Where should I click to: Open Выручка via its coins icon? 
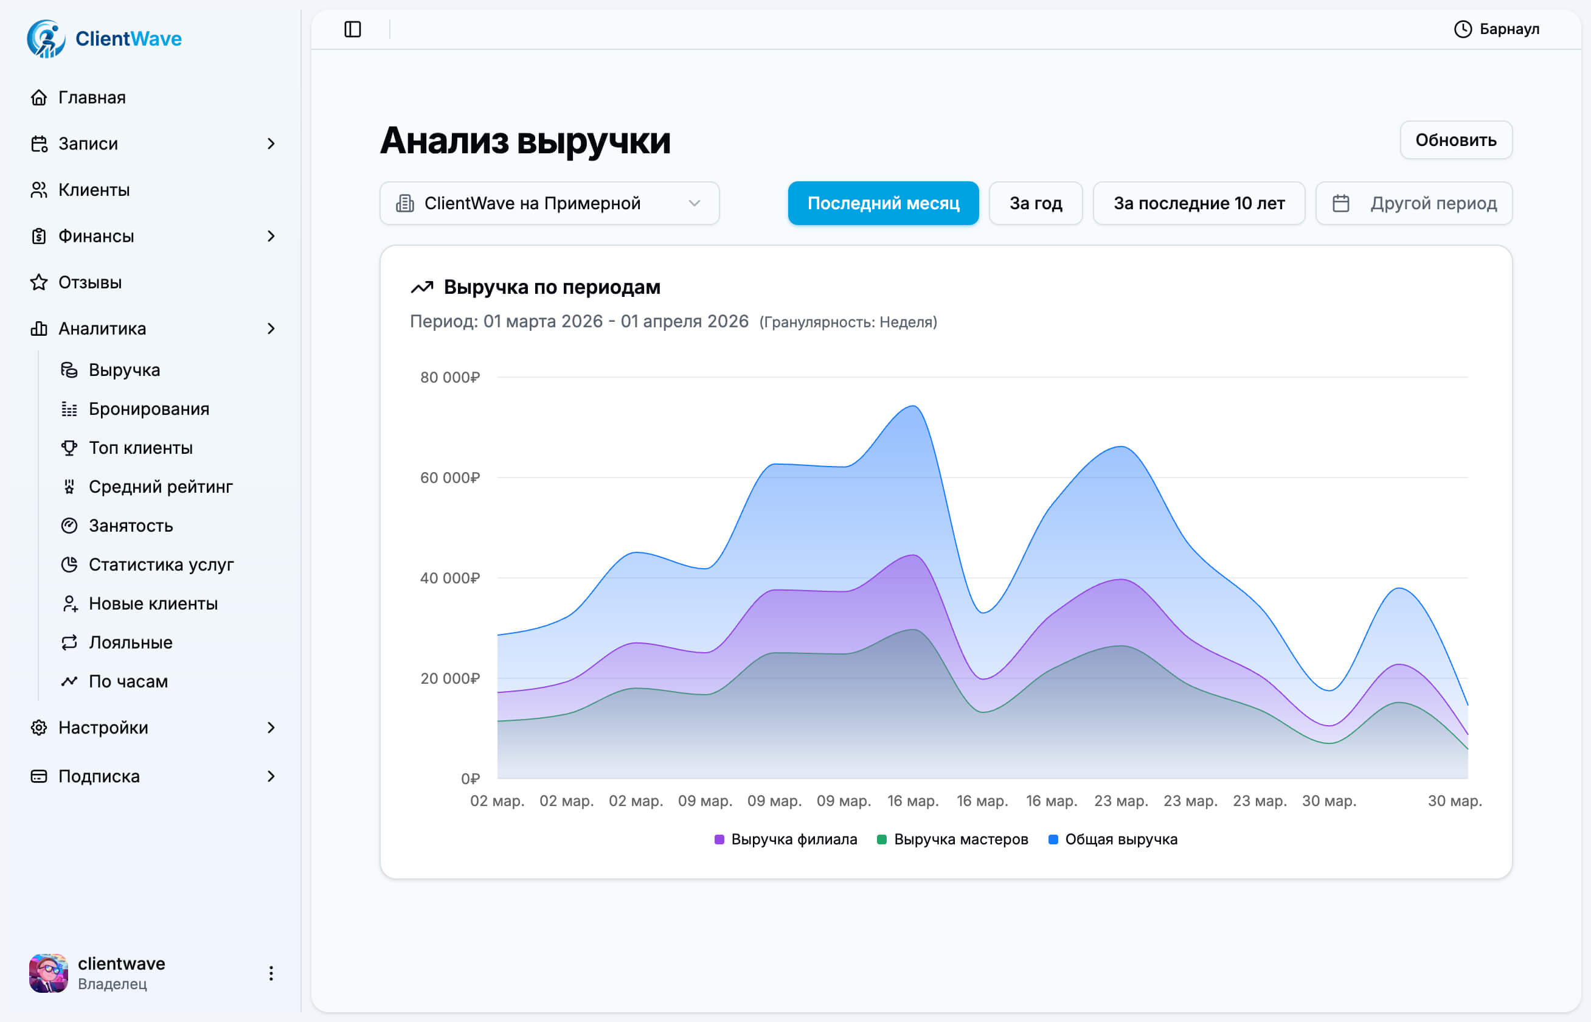coord(70,370)
